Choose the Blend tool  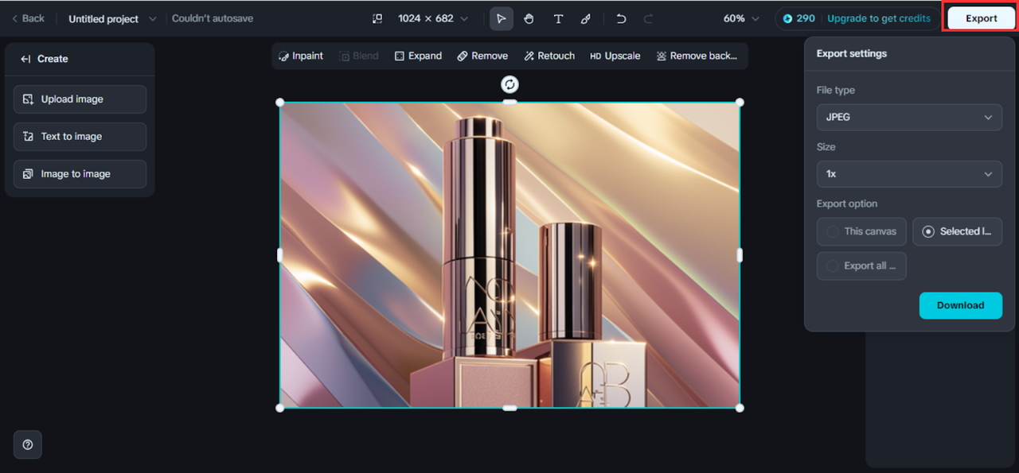coord(359,56)
